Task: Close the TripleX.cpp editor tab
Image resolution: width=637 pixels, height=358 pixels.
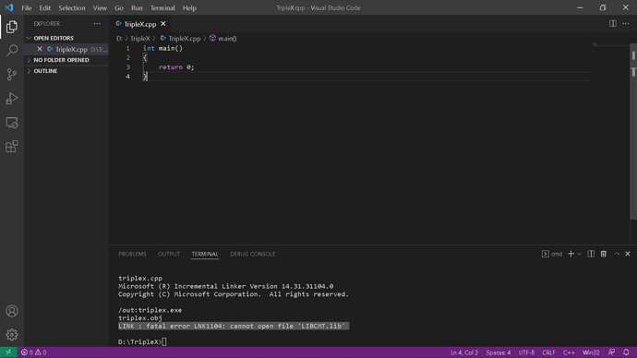Action: [x=163, y=24]
